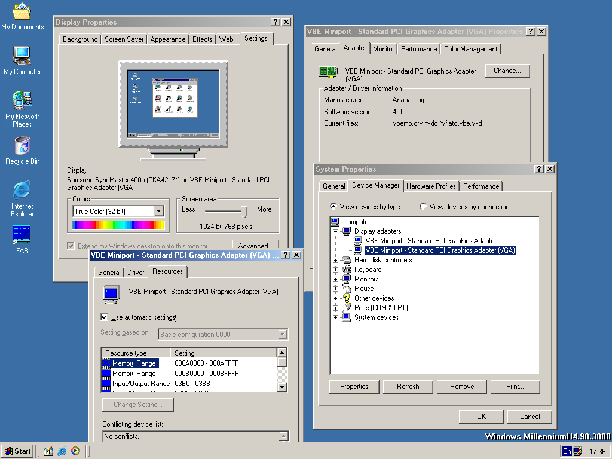Click the help button in System Properties title bar
612x459 pixels.
point(539,169)
